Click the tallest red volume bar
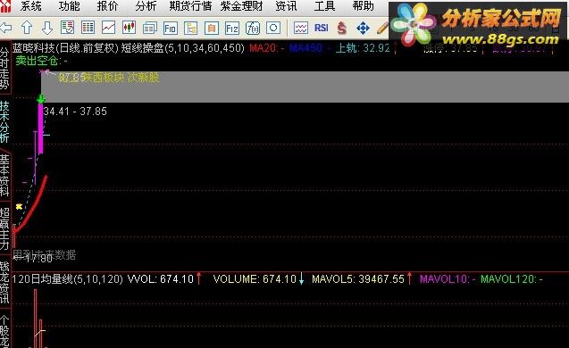The width and height of the screenshot is (569, 348). 36,319
